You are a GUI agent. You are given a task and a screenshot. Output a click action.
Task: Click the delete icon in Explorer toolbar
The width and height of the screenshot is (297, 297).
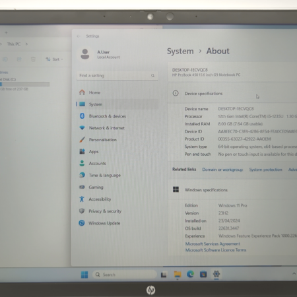(33, 59)
